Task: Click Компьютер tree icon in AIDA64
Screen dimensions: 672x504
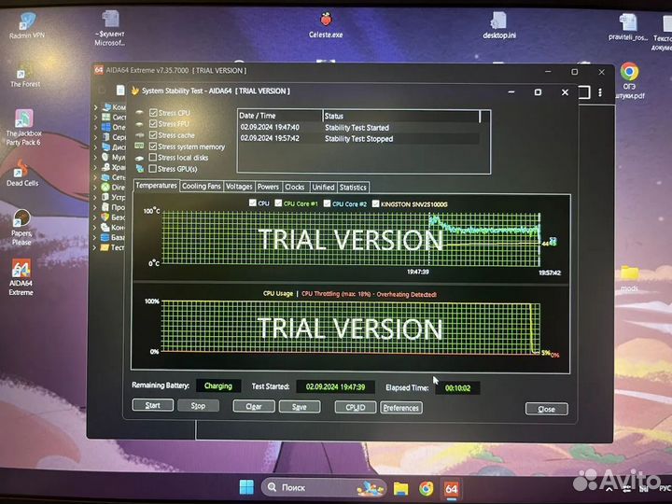Action: tap(106, 106)
